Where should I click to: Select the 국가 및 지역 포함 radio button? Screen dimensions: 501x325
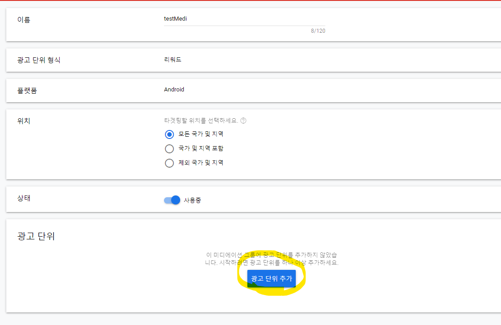(x=169, y=148)
